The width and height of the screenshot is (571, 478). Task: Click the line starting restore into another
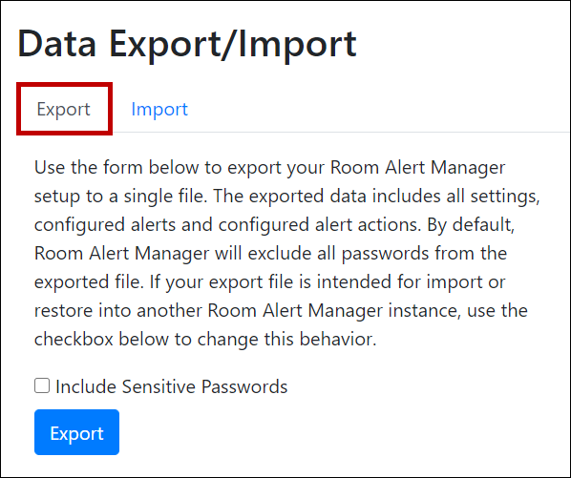pos(281,310)
